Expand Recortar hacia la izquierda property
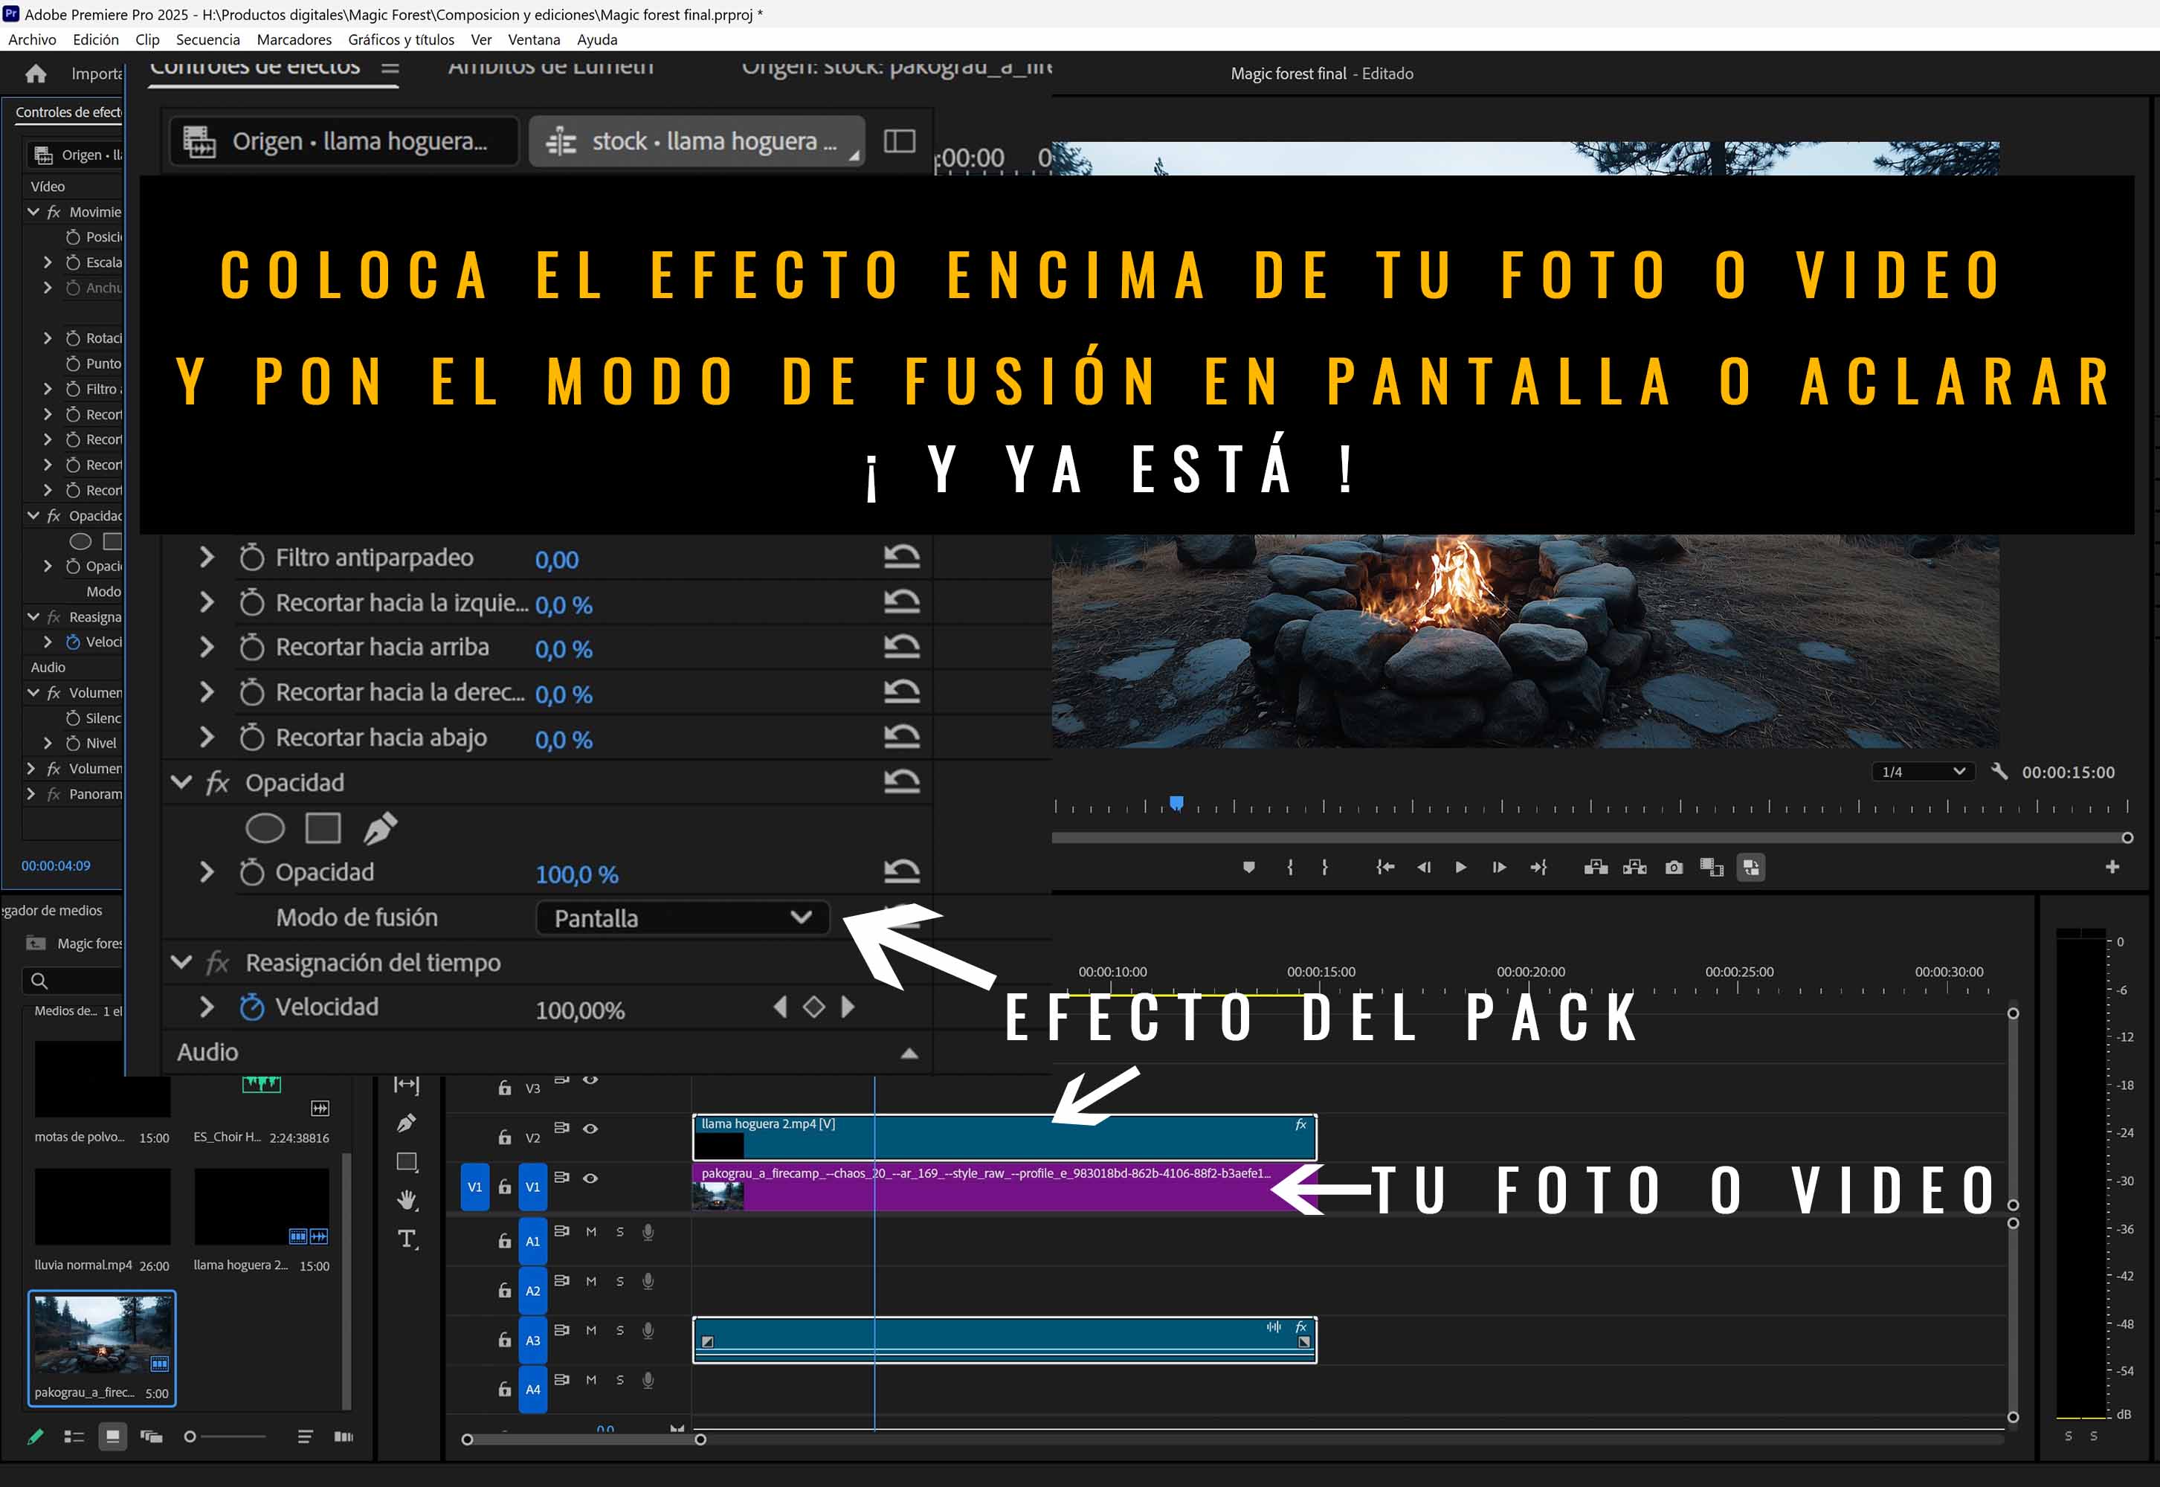 point(207,603)
